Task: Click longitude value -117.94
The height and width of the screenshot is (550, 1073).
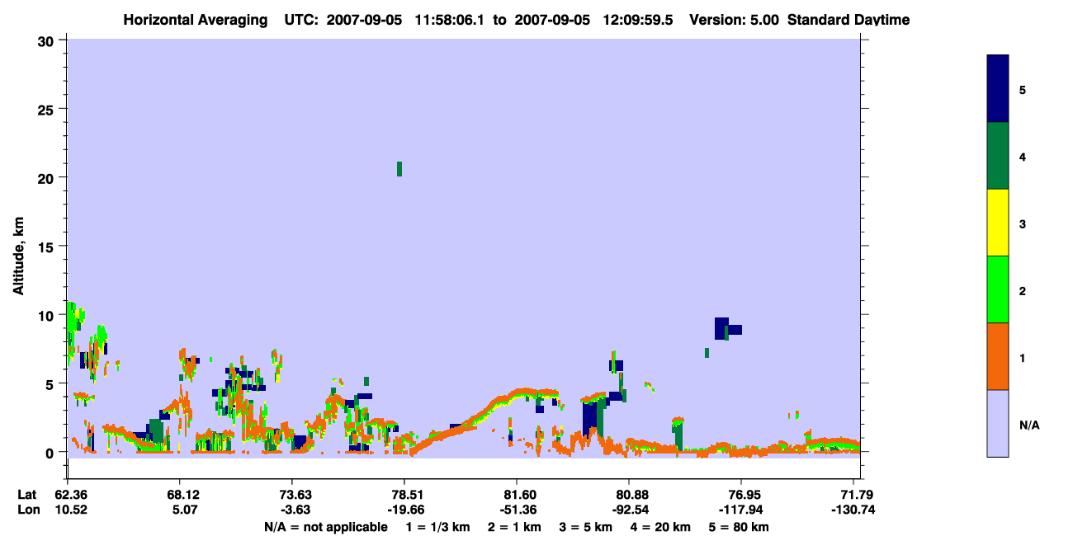Action: coord(741,510)
